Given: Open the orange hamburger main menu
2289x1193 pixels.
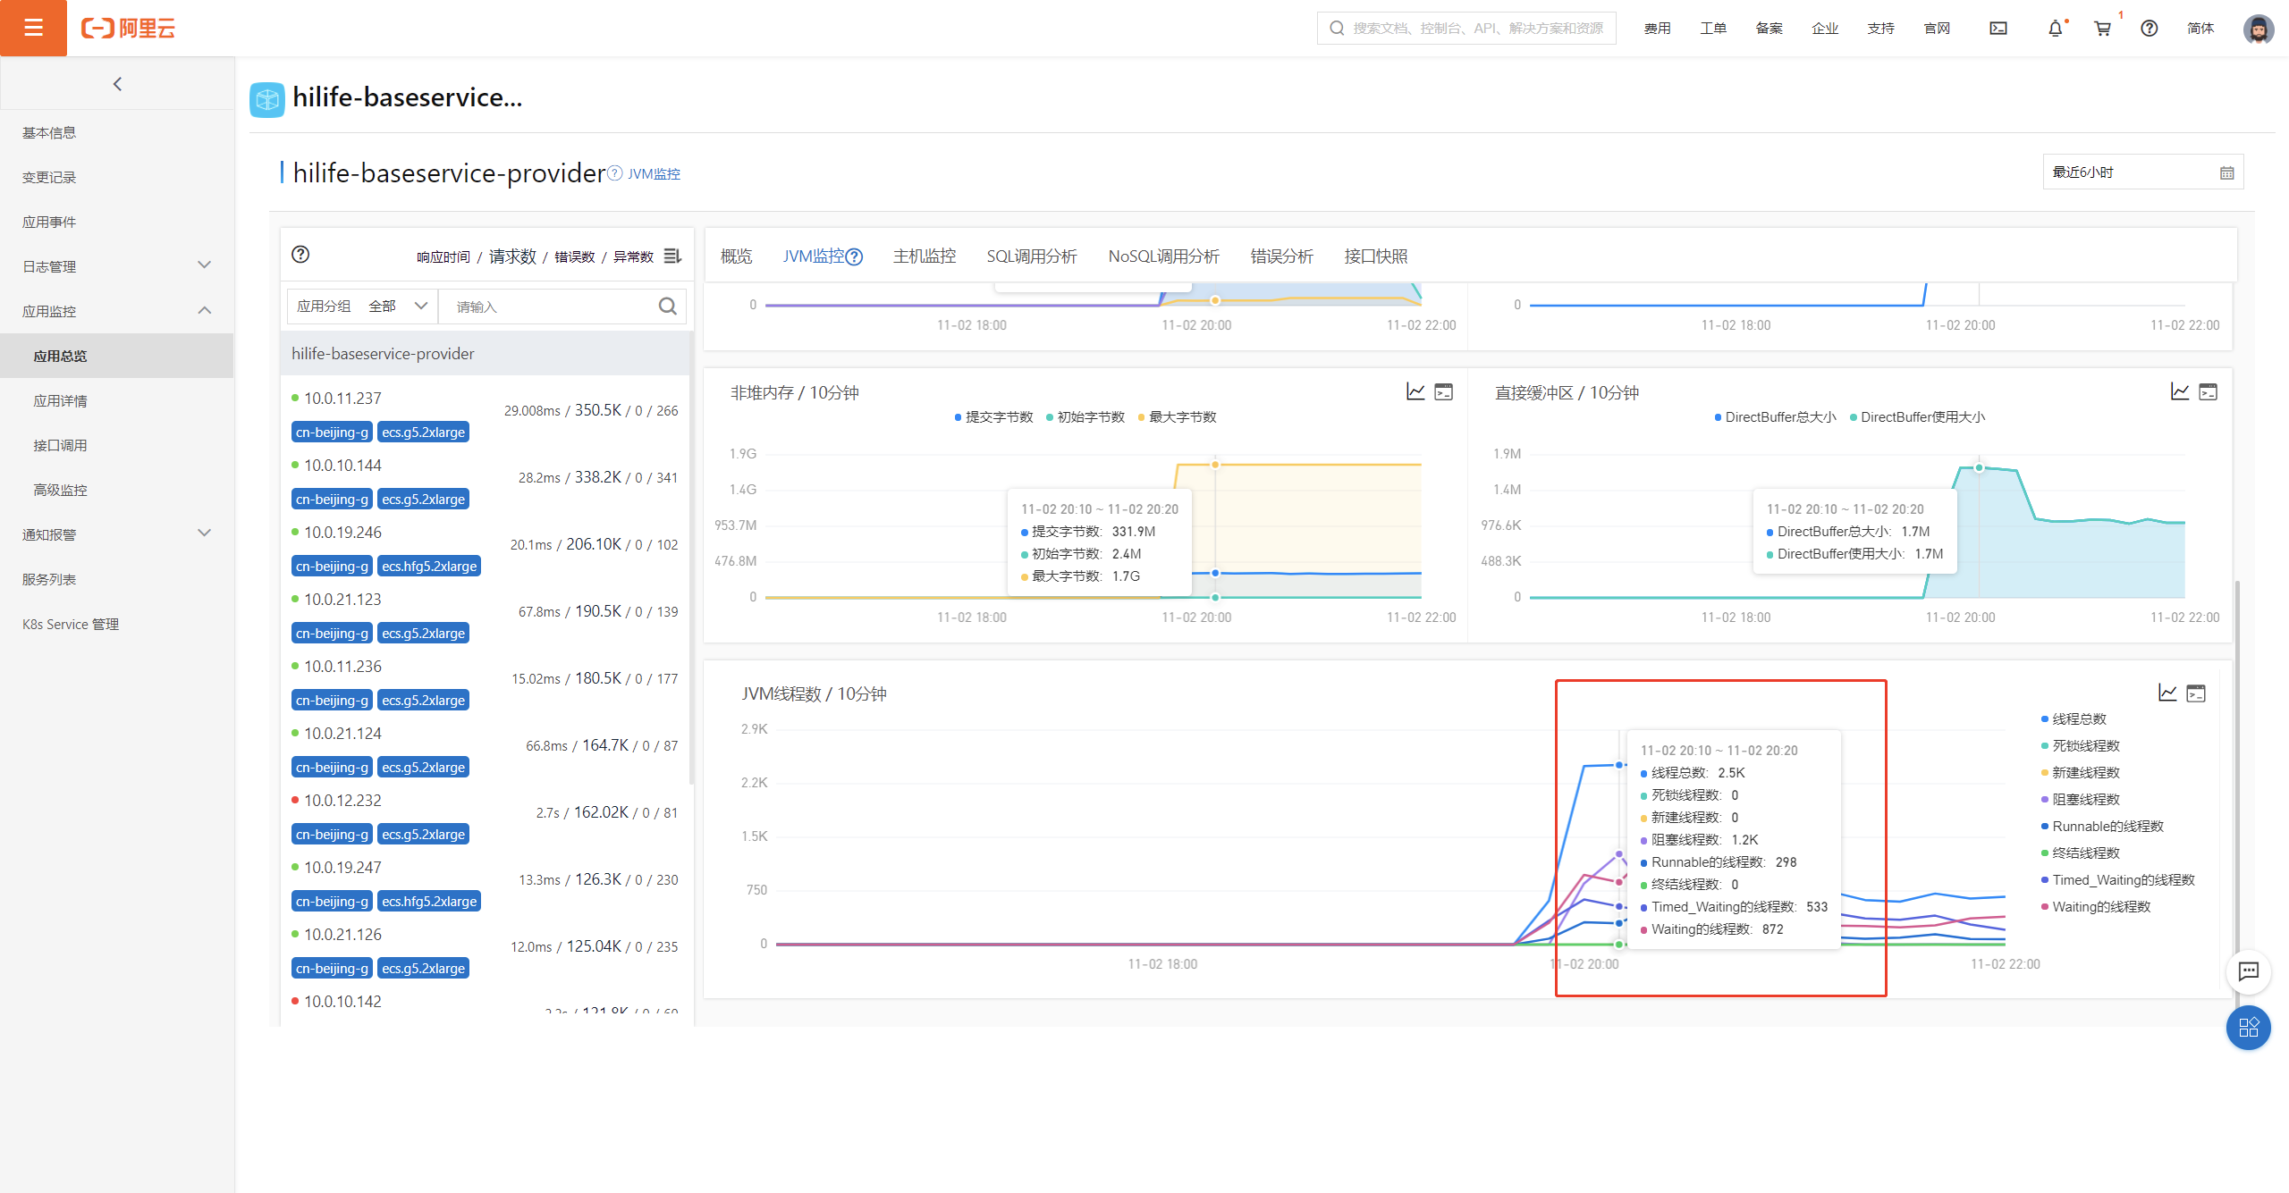Looking at the screenshot, I should (33, 28).
